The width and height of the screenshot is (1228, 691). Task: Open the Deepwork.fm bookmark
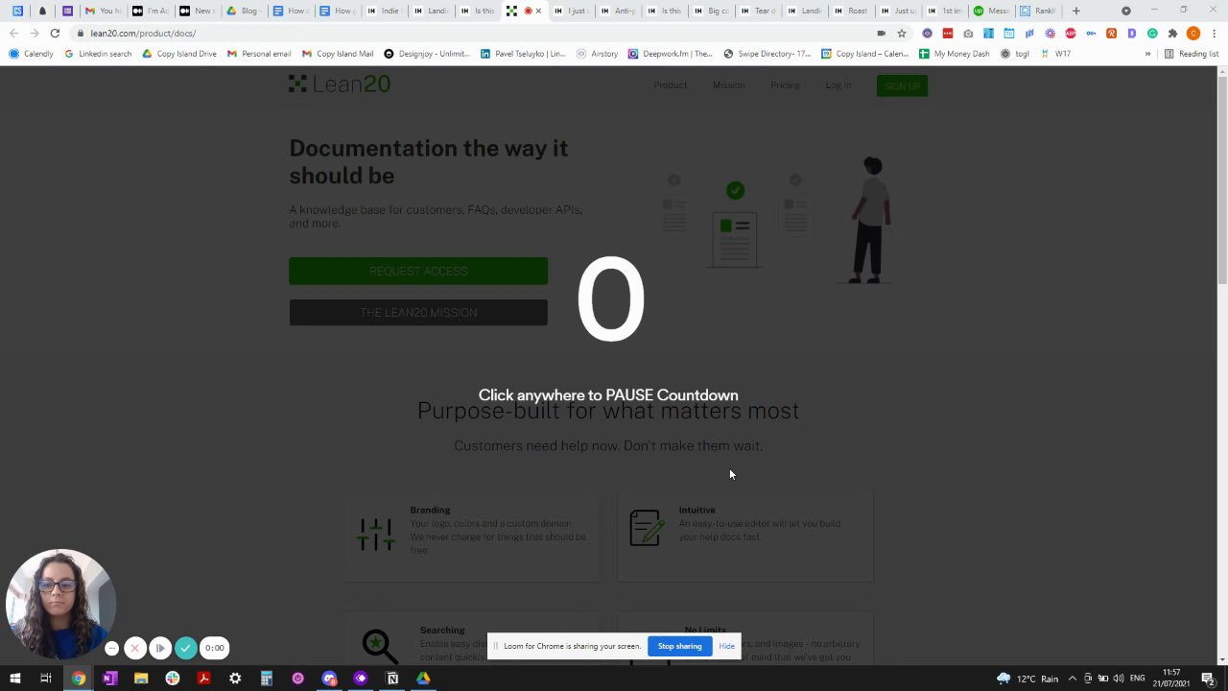point(671,54)
